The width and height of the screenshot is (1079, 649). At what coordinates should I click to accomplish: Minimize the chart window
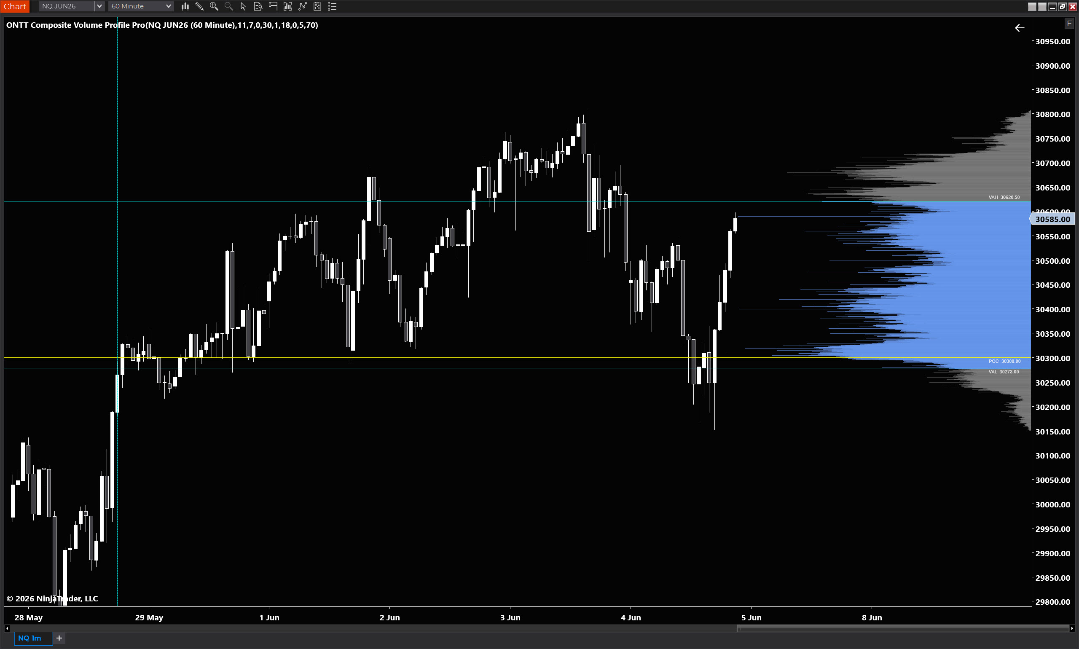click(x=1052, y=7)
